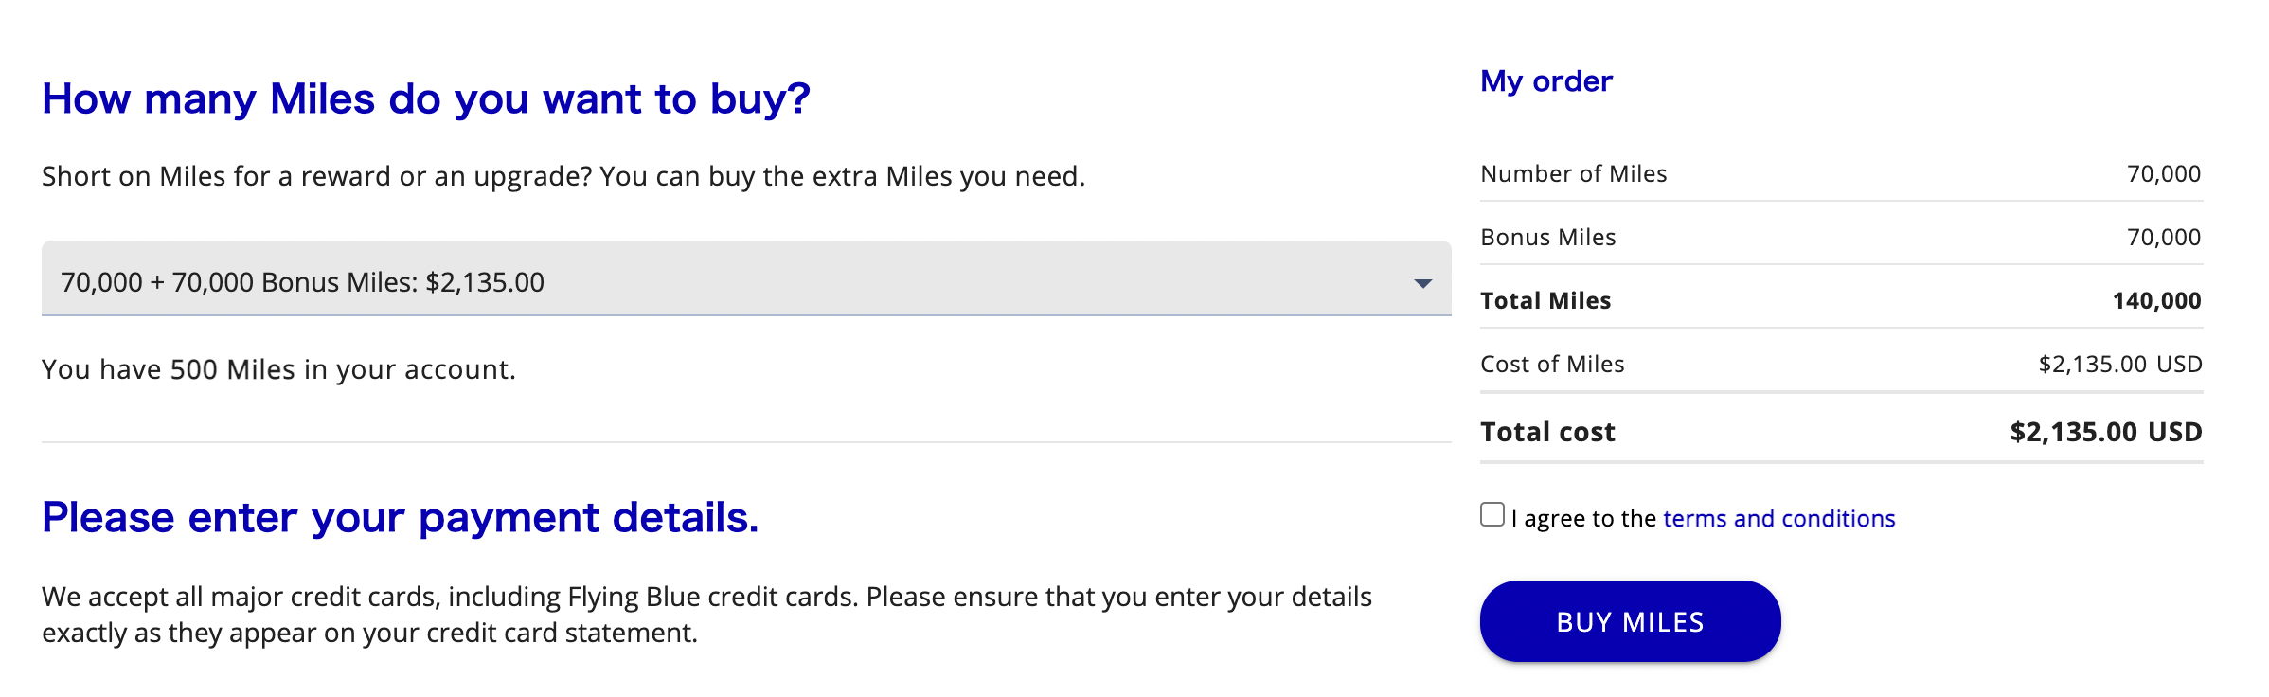Click the 'Short on Miles' description text
Image resolution: width=2269 pixels, height=697 pixels.
pos(563,176)
